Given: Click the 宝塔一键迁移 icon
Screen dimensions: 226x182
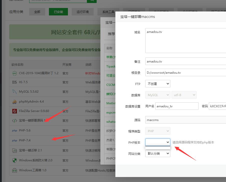Looking at the screenshot, I should (x=14, y=150).
